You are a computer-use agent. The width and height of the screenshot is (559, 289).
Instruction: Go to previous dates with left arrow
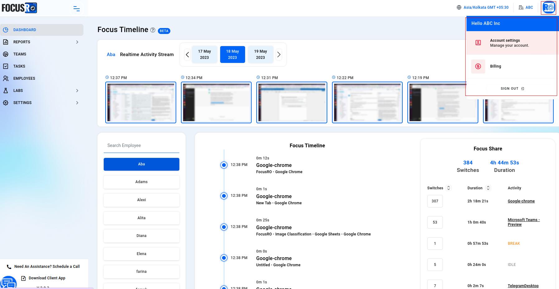tap(187, 54)
